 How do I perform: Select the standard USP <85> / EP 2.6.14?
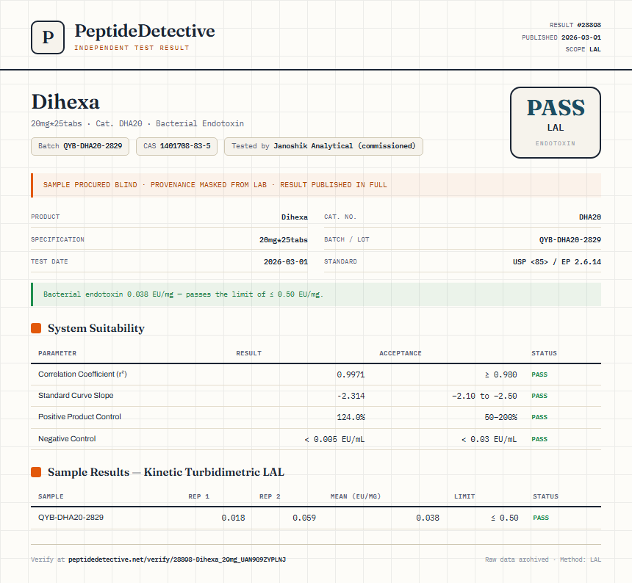(557, 261)
